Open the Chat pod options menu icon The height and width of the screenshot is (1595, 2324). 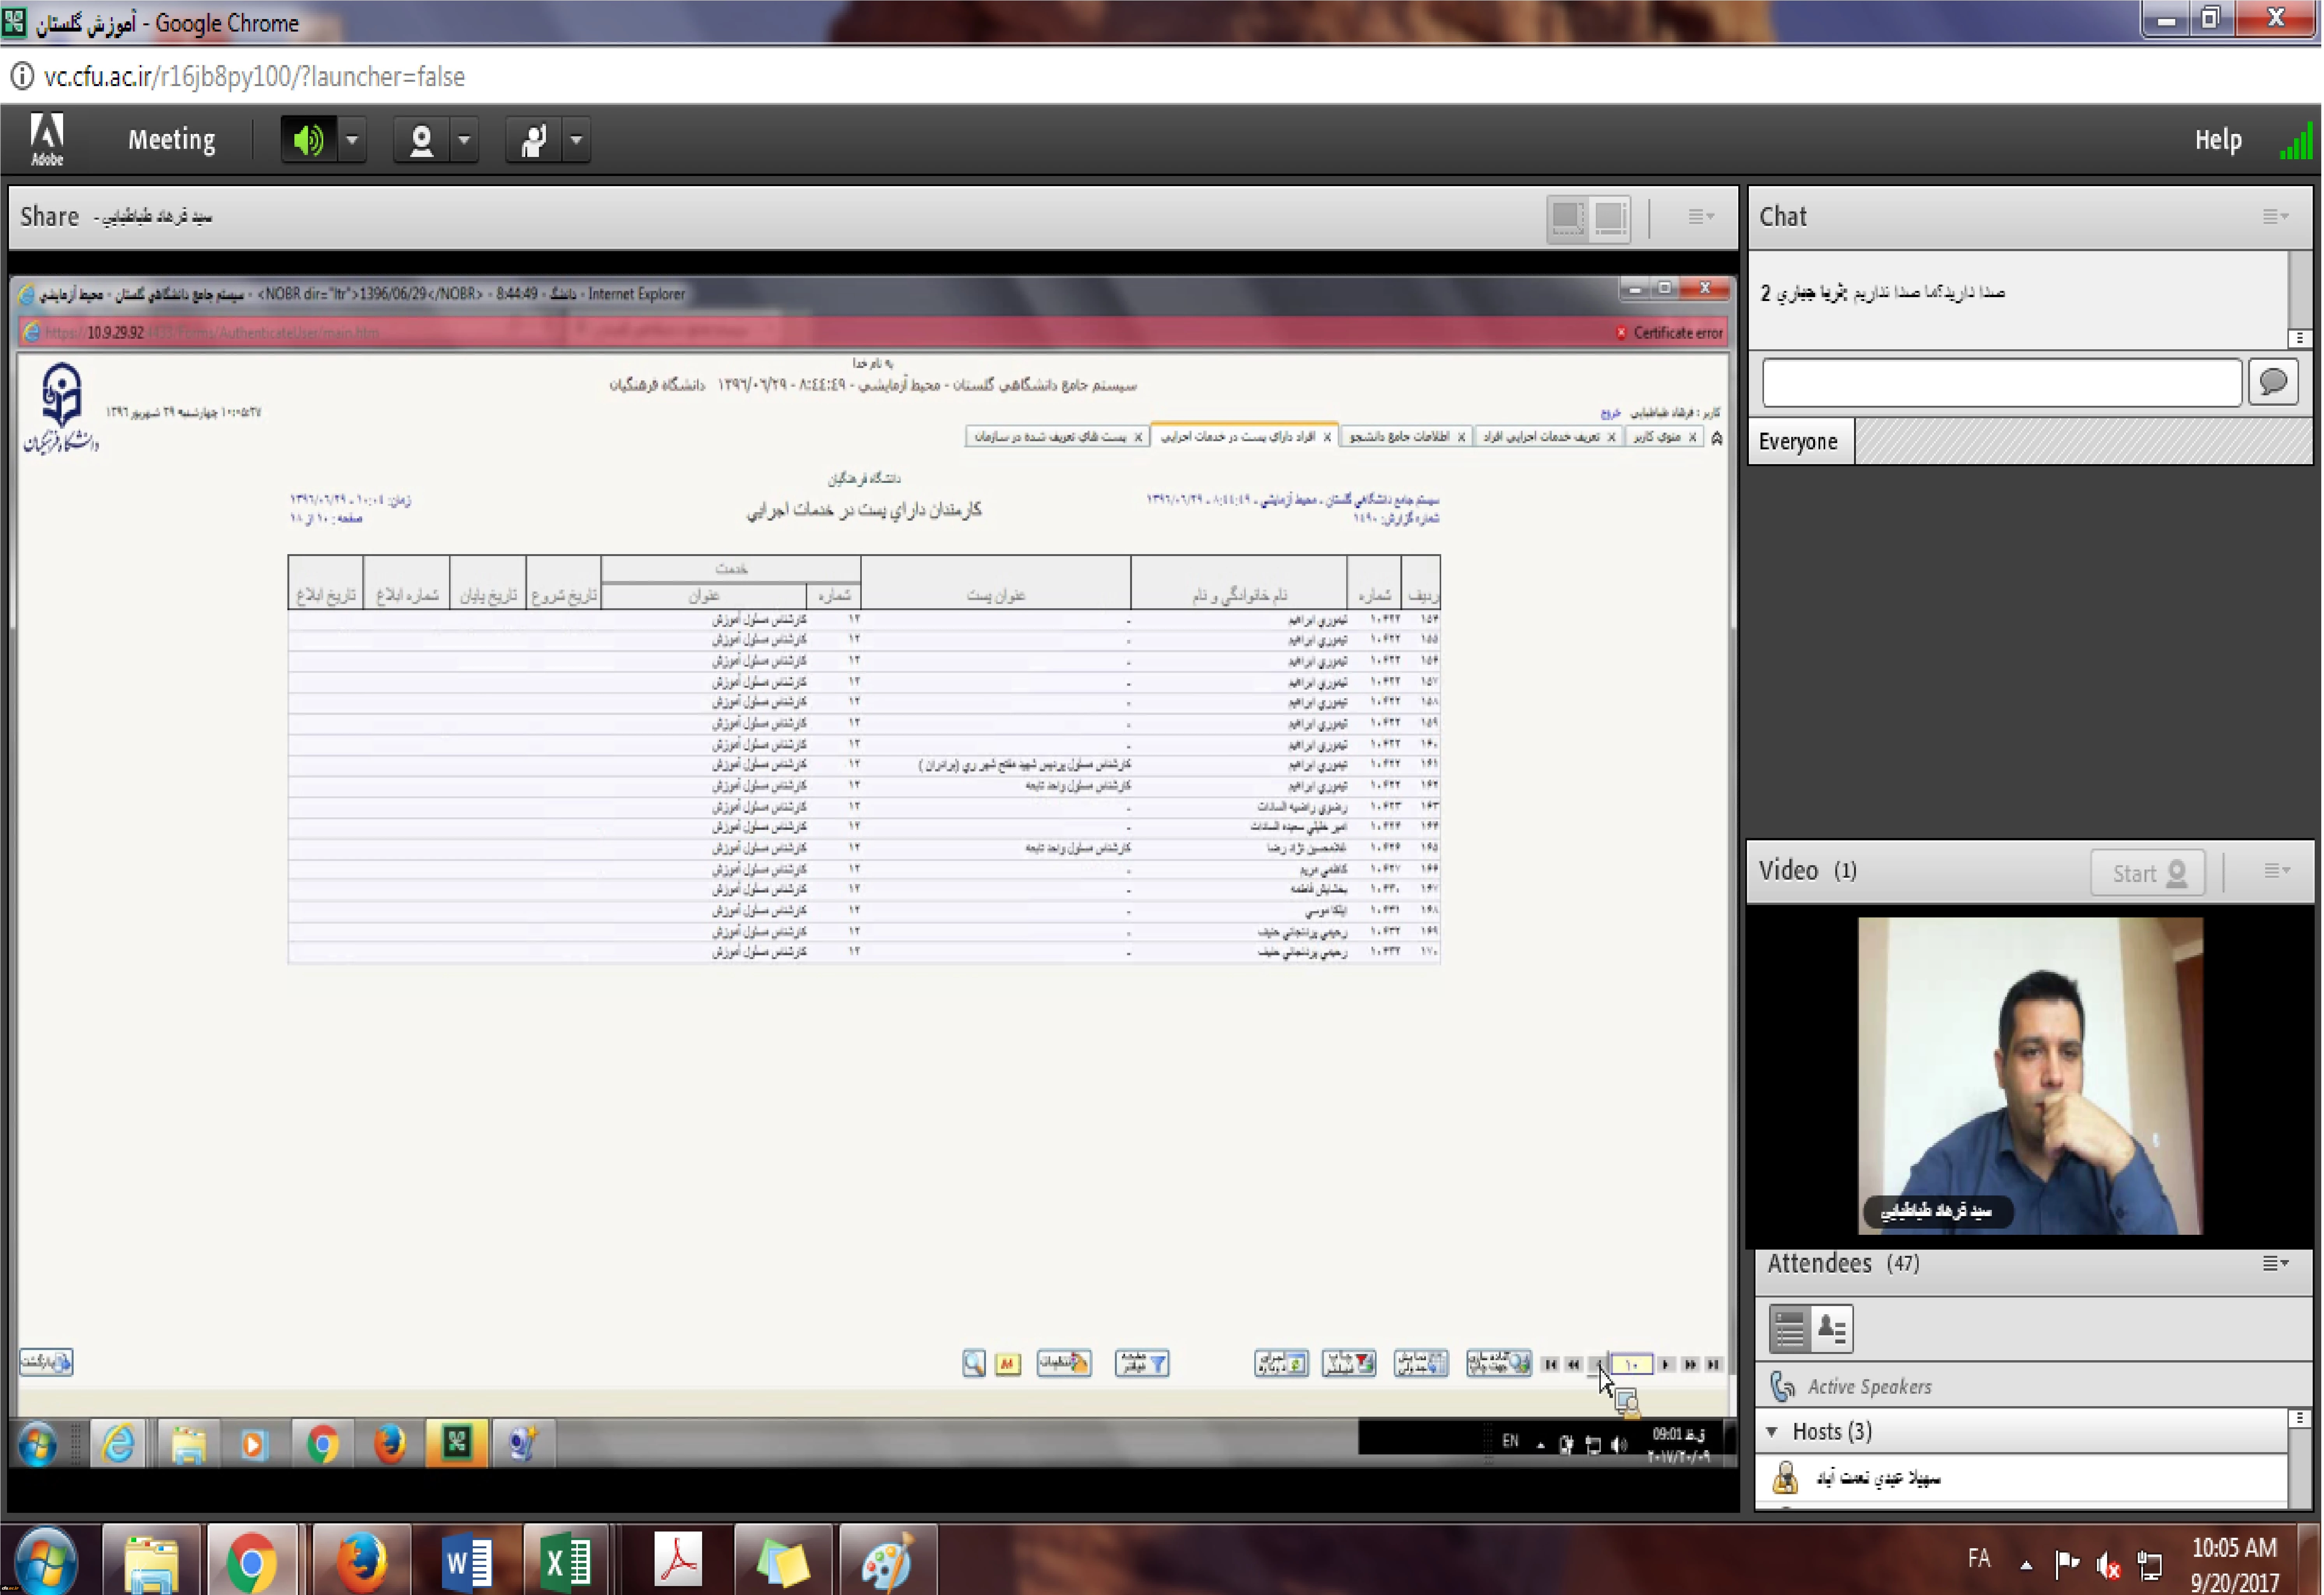(2274, 216)
